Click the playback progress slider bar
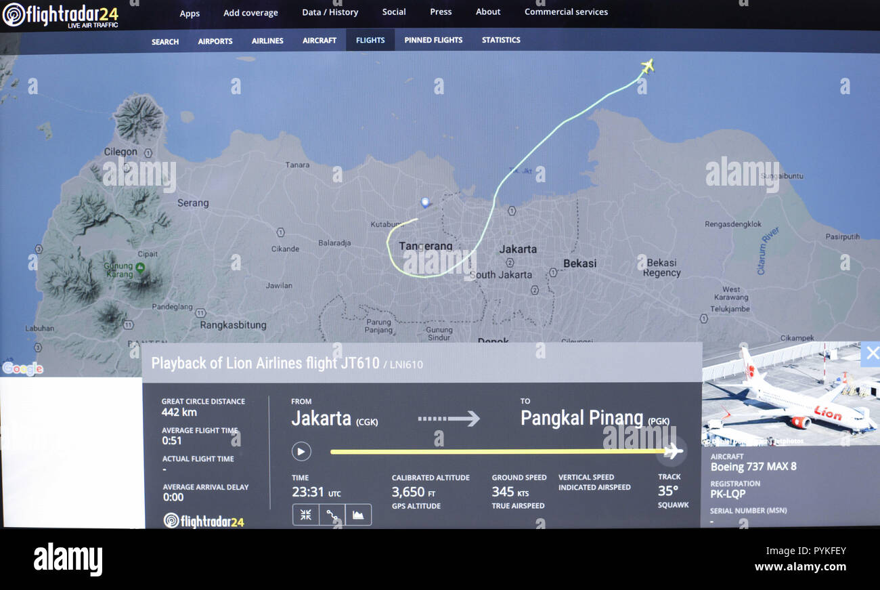 (499, 451)
